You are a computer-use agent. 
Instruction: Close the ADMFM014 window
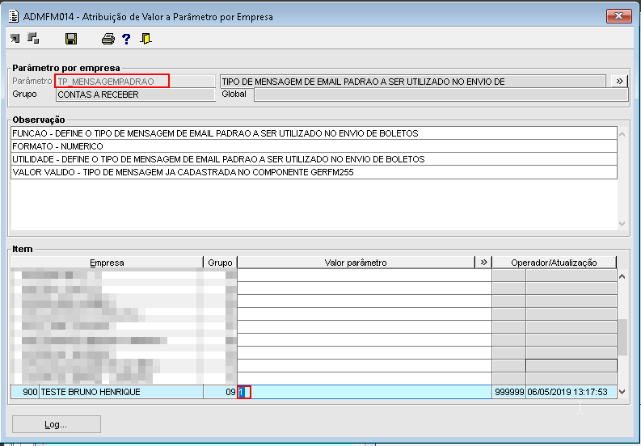[618, 16]
